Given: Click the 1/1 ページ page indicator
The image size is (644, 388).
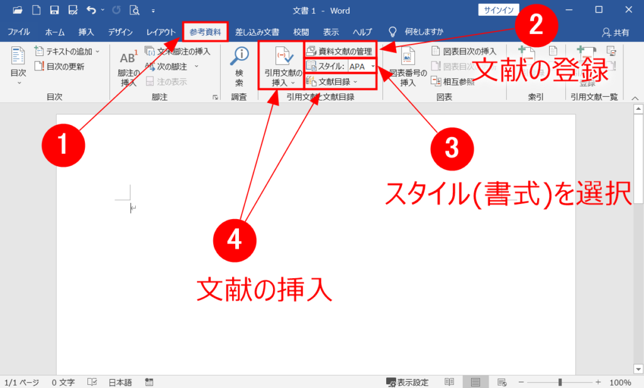Looking at the screenshot, I should tap(21, 382).
